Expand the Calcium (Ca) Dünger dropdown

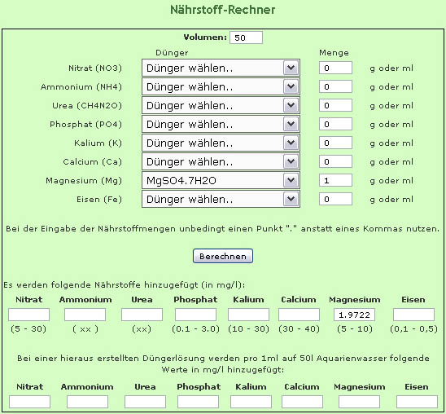tap(221, 161)
